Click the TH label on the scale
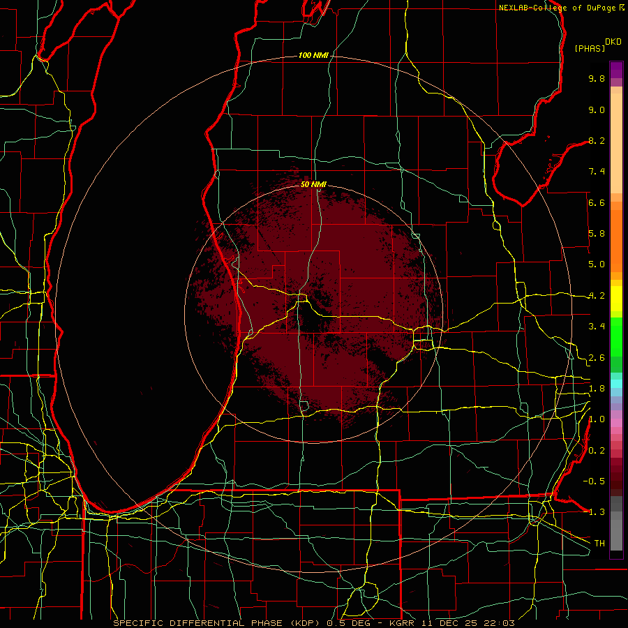 coord(599,544)
